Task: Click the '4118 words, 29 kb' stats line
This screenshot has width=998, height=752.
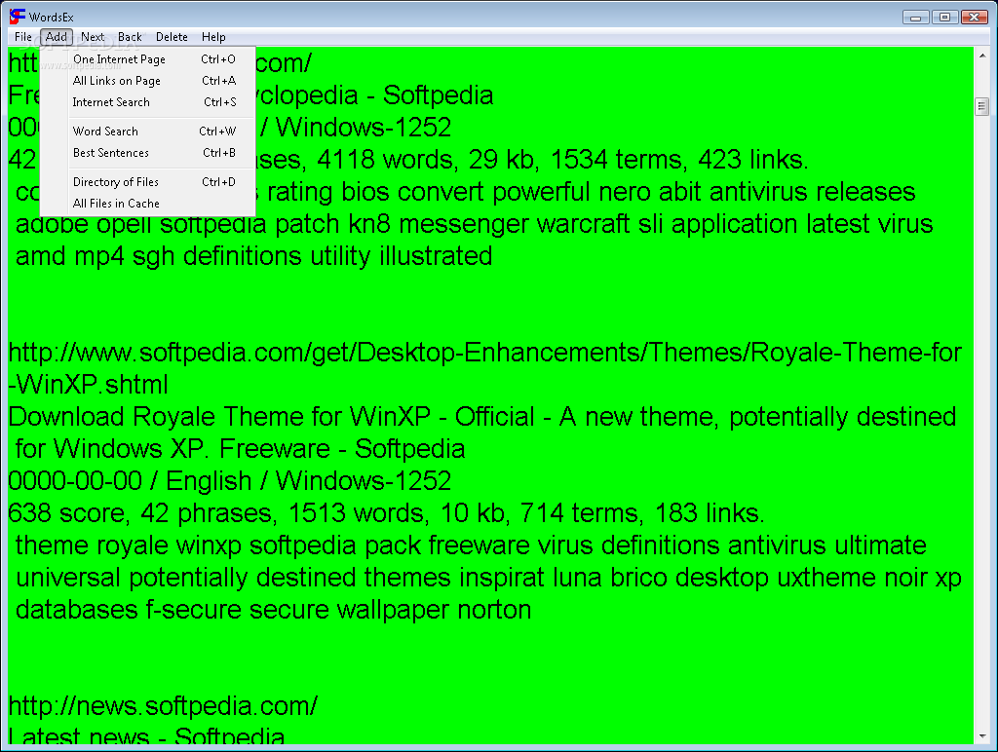Action: coord(531,160)
